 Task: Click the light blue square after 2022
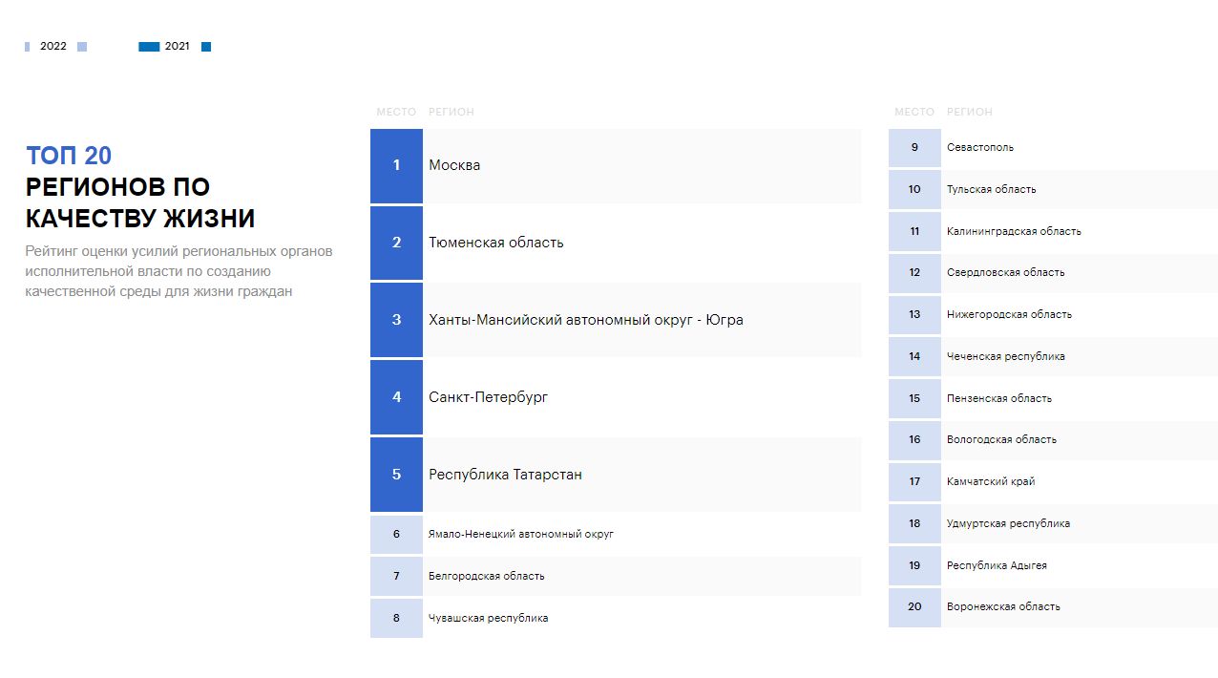click(82, 47)
